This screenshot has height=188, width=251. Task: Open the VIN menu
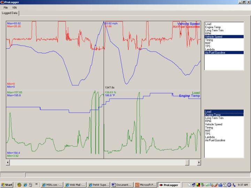pos(14,8)
